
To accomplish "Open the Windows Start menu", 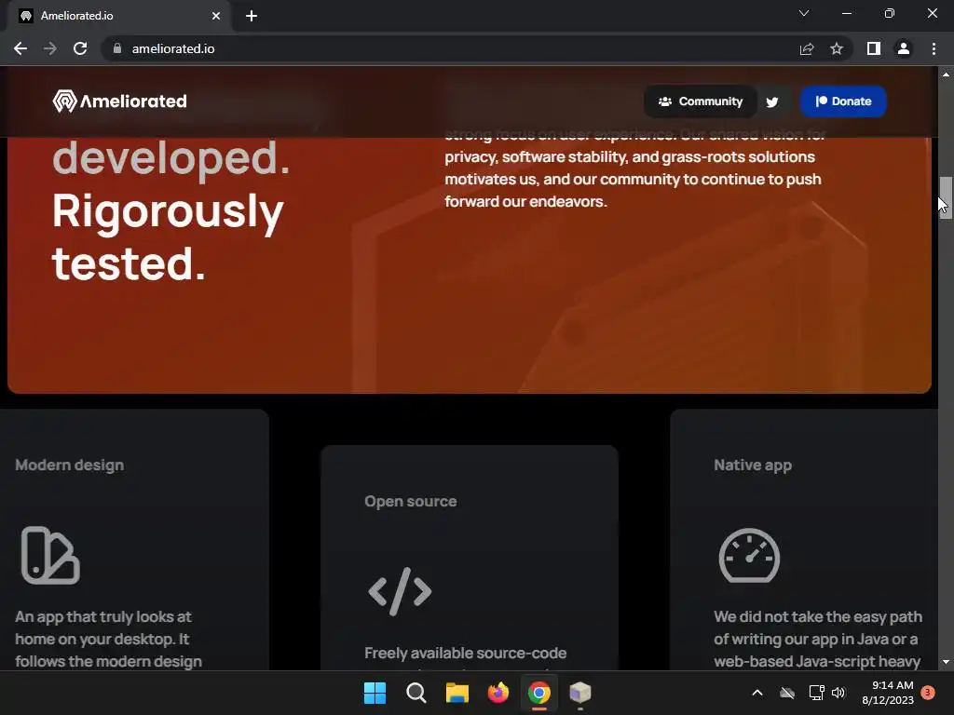I will (375, 693).
